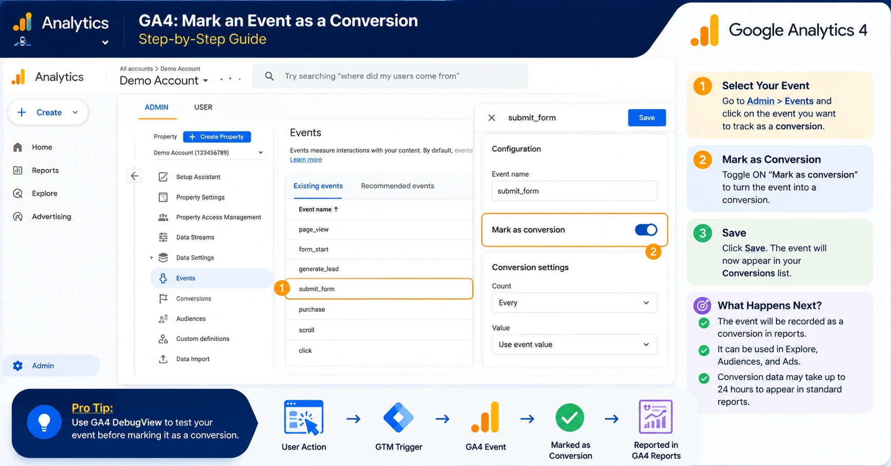Select the Existing events tab
The width and height of the screenshot is (891, 466).
[318, 186]
